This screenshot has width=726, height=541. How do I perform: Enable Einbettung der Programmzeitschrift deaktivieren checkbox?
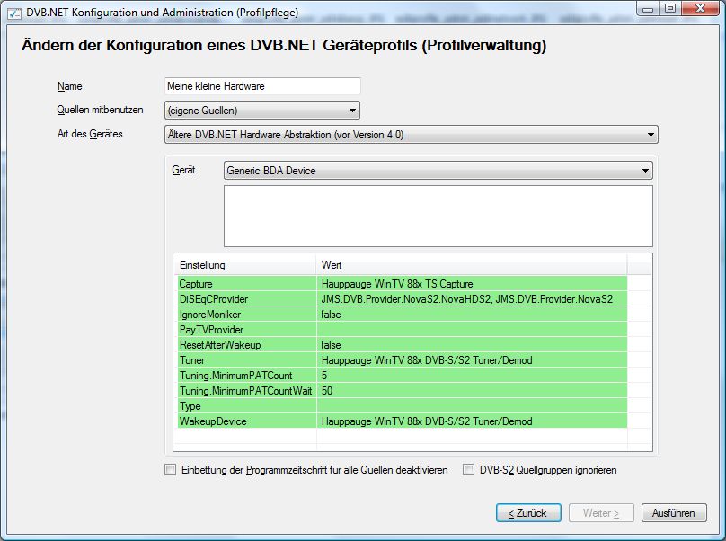coord(171,470)
